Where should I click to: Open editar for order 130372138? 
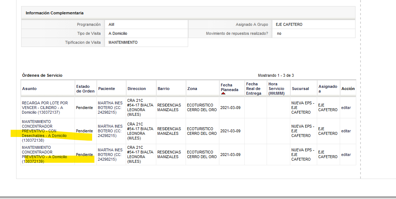[346, 131]
